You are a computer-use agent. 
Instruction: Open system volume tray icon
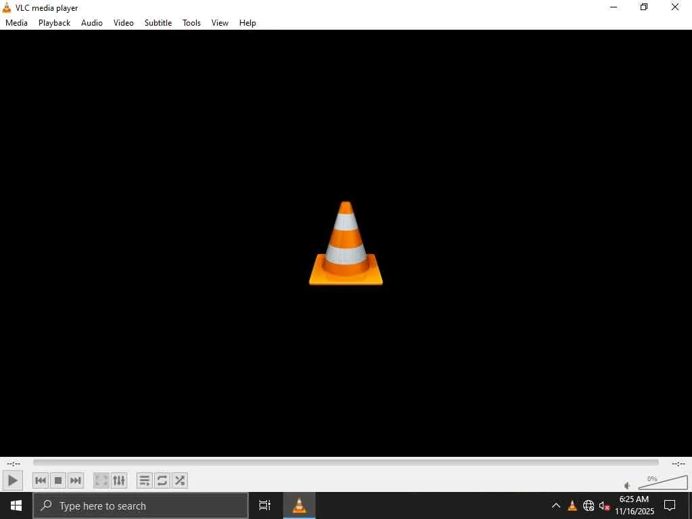604,505
